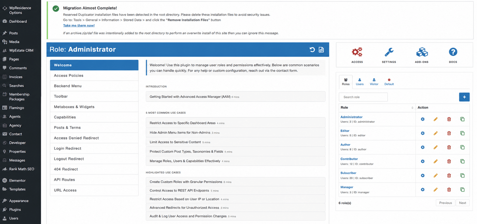Open the API Routes section
This screenshot has height=224, width=477.
pyautogui.click(x=94, y=180)
